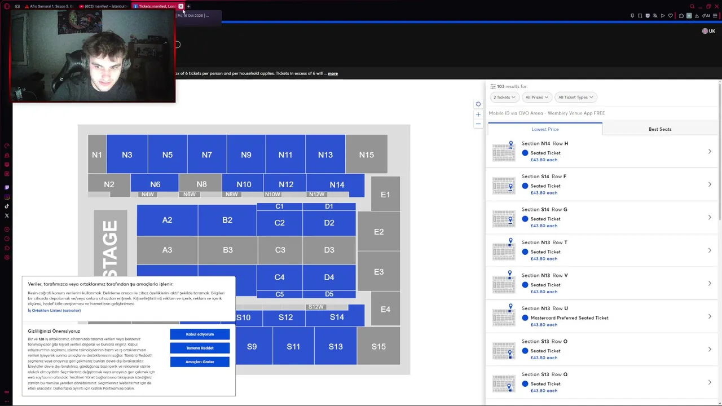Select floor block D4 on the map
Viewport: 722px width, 406px height.
tap(329, 277)
